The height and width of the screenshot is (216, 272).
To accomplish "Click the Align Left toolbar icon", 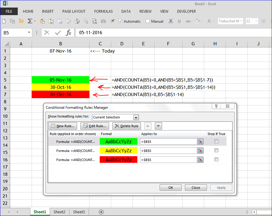I will pos(264,21).
